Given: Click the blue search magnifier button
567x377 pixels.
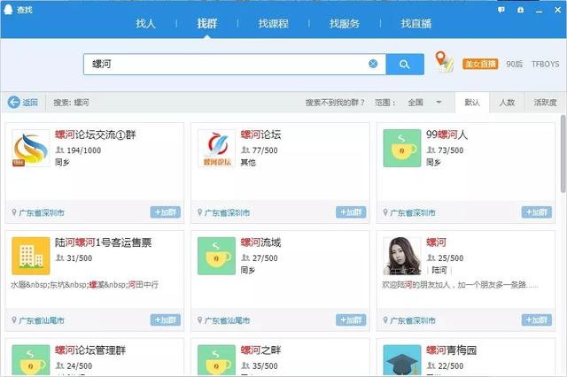Looking at the screenshot, I should [x=405, y=65].
